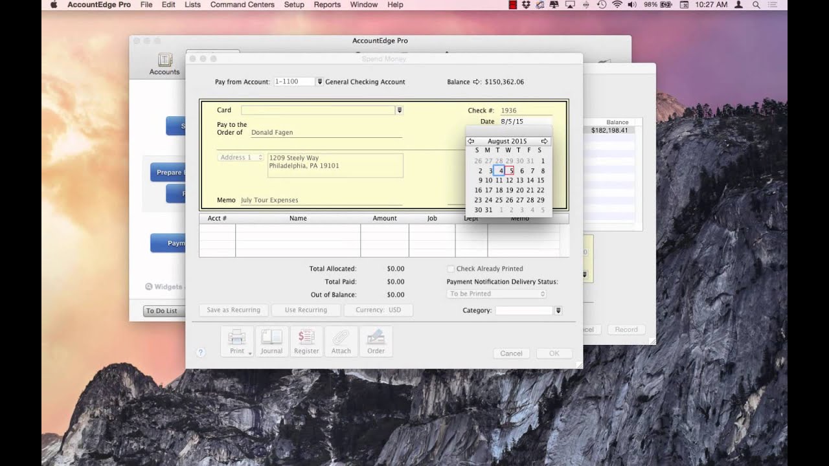The image size is (829, 466).
Task: Click the Acct # column header
Action: coord(217,219)
